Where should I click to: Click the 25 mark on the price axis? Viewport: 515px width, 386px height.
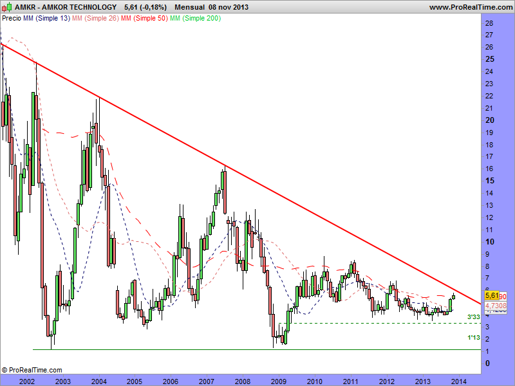pos(490,59)
